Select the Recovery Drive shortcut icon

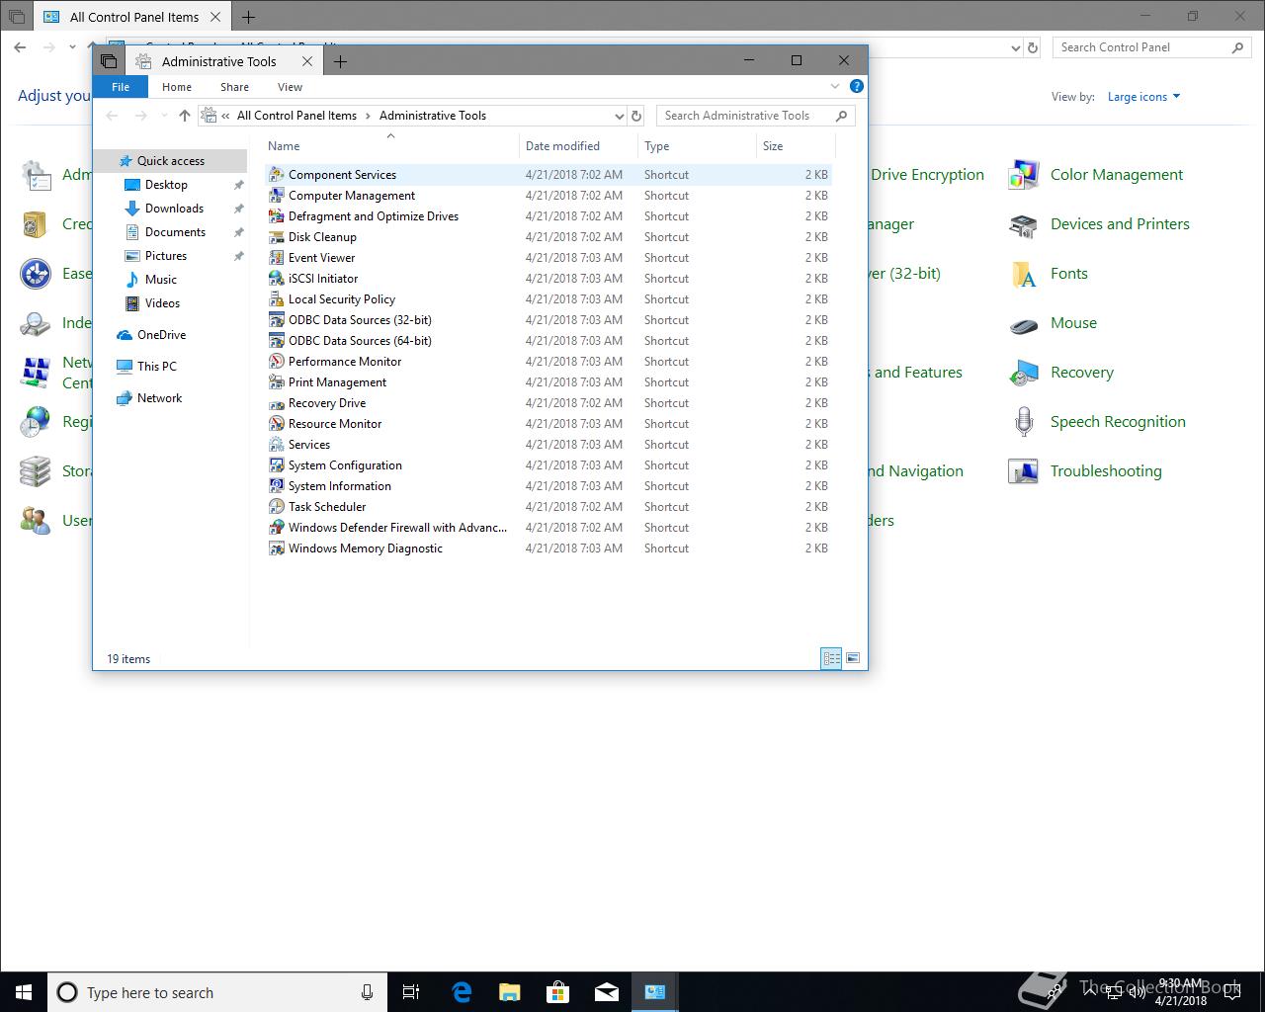click(277, 403)
